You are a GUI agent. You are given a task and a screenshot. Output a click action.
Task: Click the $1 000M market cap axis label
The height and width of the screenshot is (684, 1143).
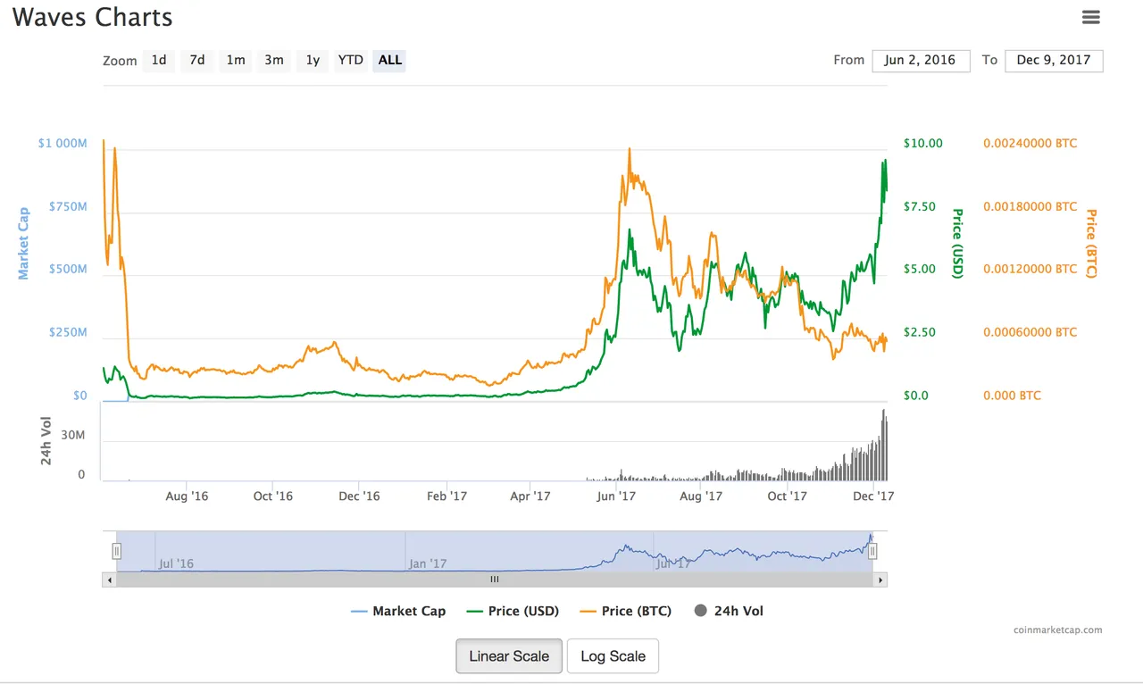63,143
